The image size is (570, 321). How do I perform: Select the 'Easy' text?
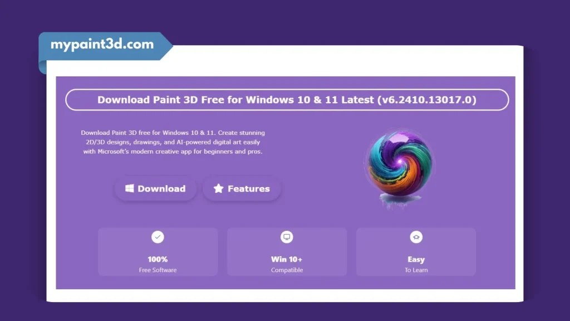click(x=416, y=260)
